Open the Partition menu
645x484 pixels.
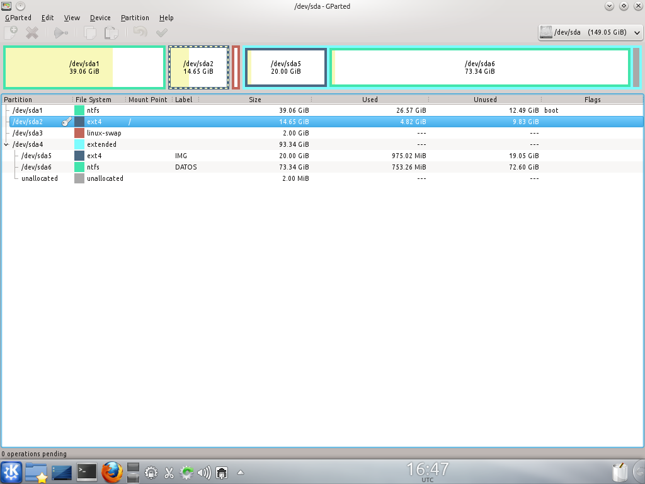pyautogui.click(x=135, y=18)
